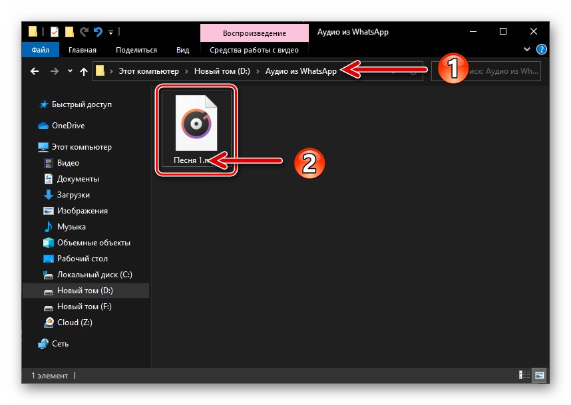Click Аудио из WhatsApp breadcrumb
Image resolution: width=571 pixels, height=405 pixels.
[x=301, y=71]
